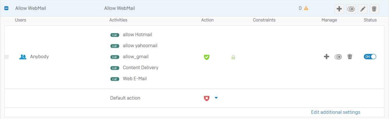Open the Default action dropdown arrow
The height and width of the screenshot is (119, 389).
[216, 98]
